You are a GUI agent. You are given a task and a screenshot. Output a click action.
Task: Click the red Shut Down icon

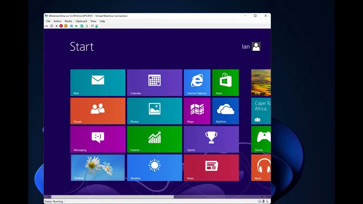point(61,26)
